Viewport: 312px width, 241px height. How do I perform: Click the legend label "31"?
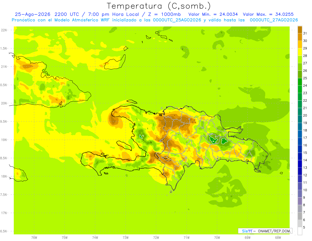(x=305, y=33)
